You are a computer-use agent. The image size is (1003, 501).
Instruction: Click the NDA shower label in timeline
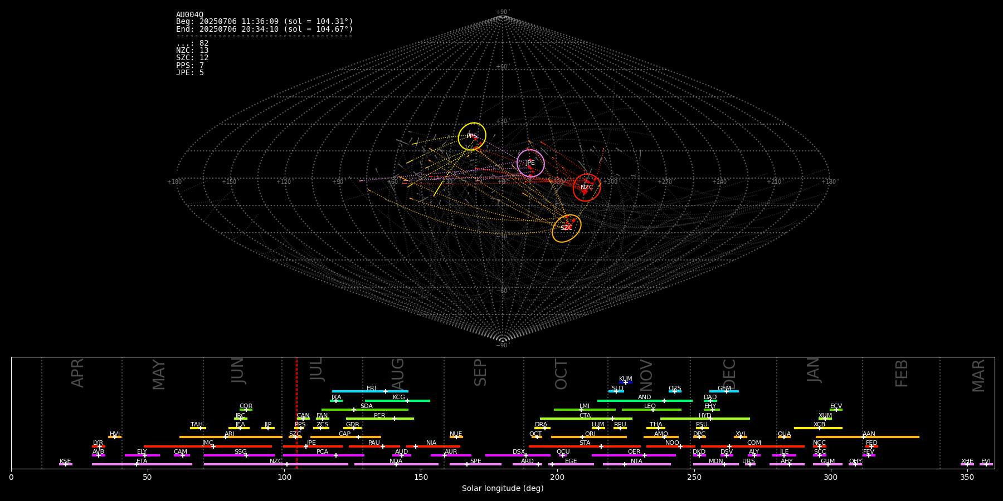pyautogui.click(x=396, y=461)
